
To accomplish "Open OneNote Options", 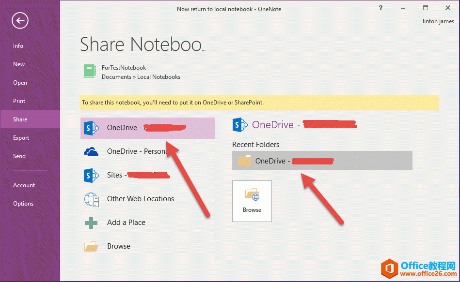I will click(x=23, y=204).
